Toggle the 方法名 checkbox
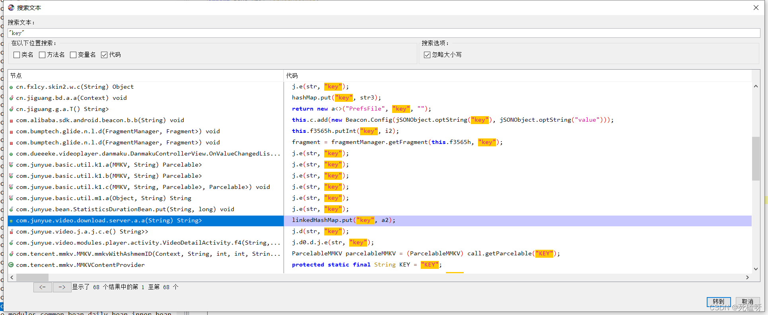Screen dimensions: 768x315 (42, 55)
